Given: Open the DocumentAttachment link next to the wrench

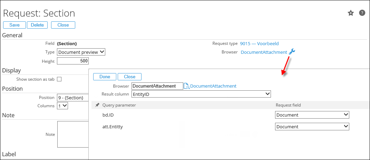Looking at the screenshot, I should coord(264,52).
